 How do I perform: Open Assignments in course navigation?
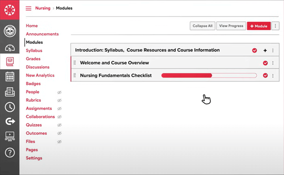click(x=39, y=109)
